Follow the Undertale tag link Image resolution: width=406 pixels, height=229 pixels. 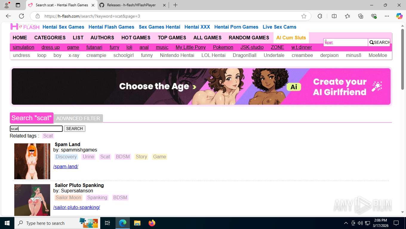tap(274, 55)
